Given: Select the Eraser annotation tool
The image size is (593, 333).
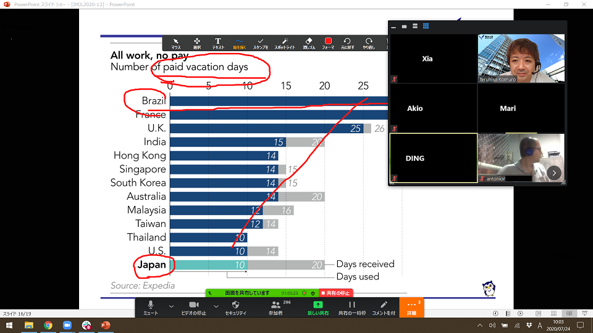Looking at the screenshot, I should 309,43.
